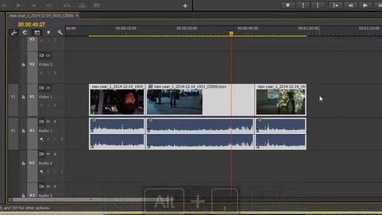Screen dimensions: 382x215
Task: Lock the Video 2 track
Action: [23, 64]
